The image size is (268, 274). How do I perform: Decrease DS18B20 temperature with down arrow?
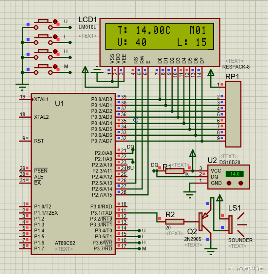(x=229, y=183)
